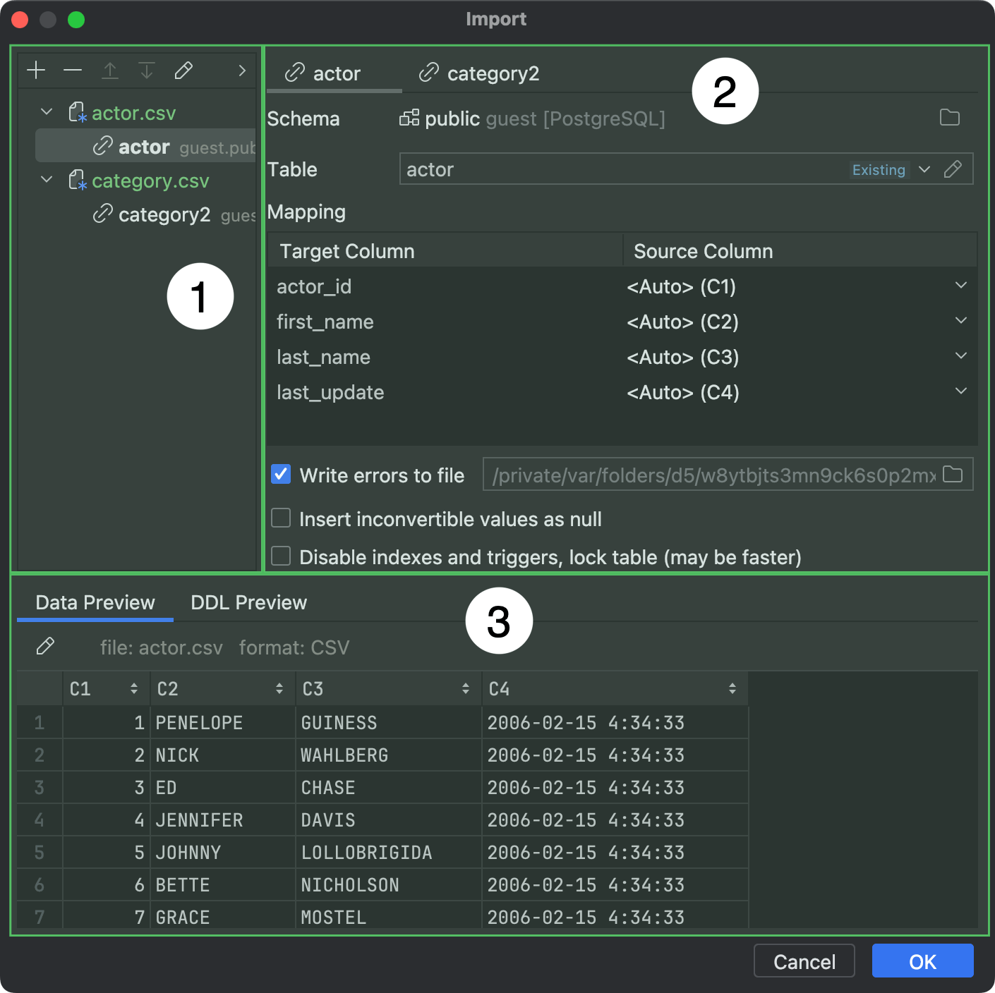Screen dimensions: 995x993
Task: Click inside the error file path field
Action: tap(706, 475)
